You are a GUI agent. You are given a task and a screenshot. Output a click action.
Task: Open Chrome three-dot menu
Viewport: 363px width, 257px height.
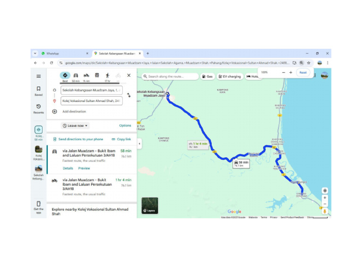pyautogui.click(x=328, y=63)
